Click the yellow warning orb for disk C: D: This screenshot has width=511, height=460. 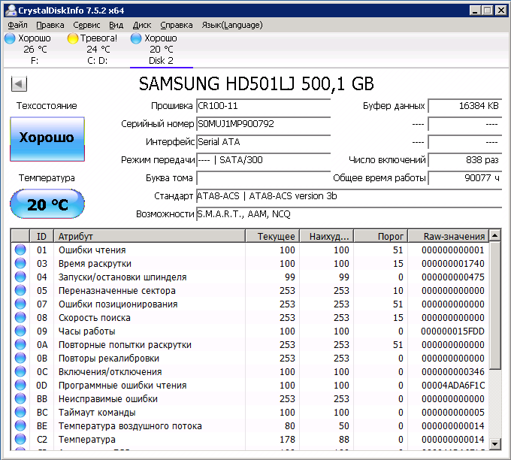(x=73, y=38)
